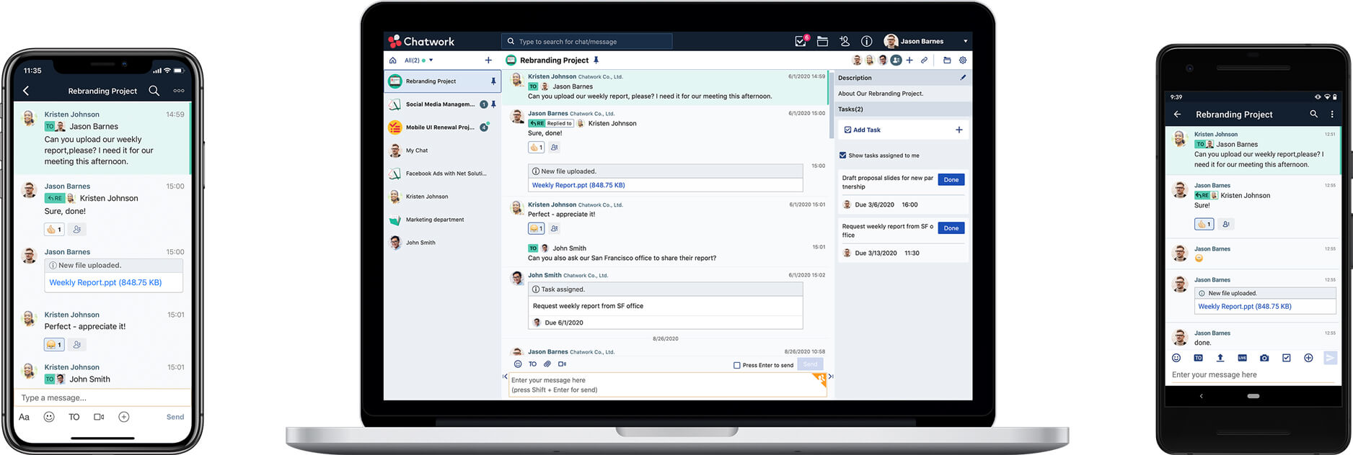
Task: Toggle Press Enter to send checkbox
Action: click(736, 365)
